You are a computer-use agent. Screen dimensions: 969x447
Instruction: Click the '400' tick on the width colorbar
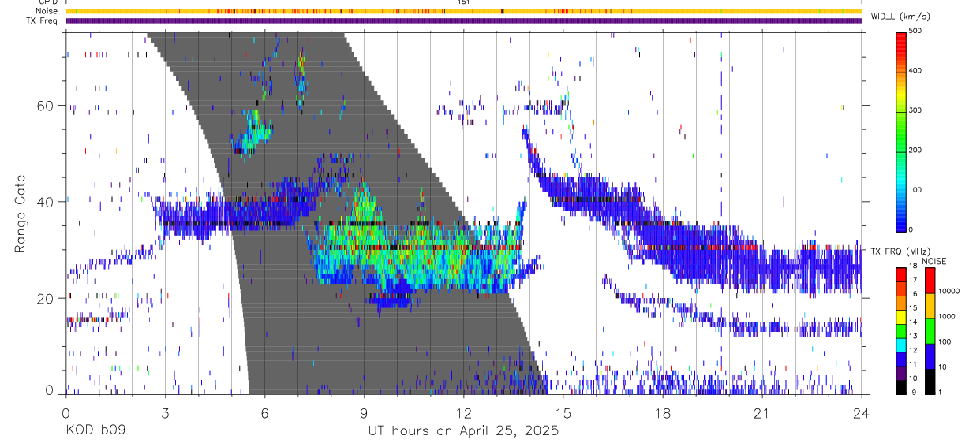coord(915,71)
